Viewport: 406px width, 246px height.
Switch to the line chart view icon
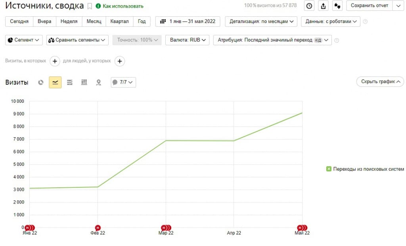pyautogui.click(x=55, y=83)
